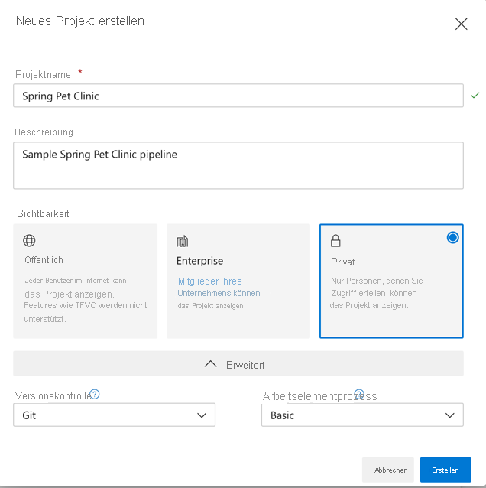
Task: Click the globe icon on the Öffentlich card
Action: click(29, 241)
